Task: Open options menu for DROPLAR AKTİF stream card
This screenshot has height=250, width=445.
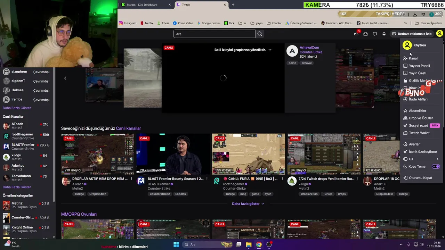Action: (131, 179)
